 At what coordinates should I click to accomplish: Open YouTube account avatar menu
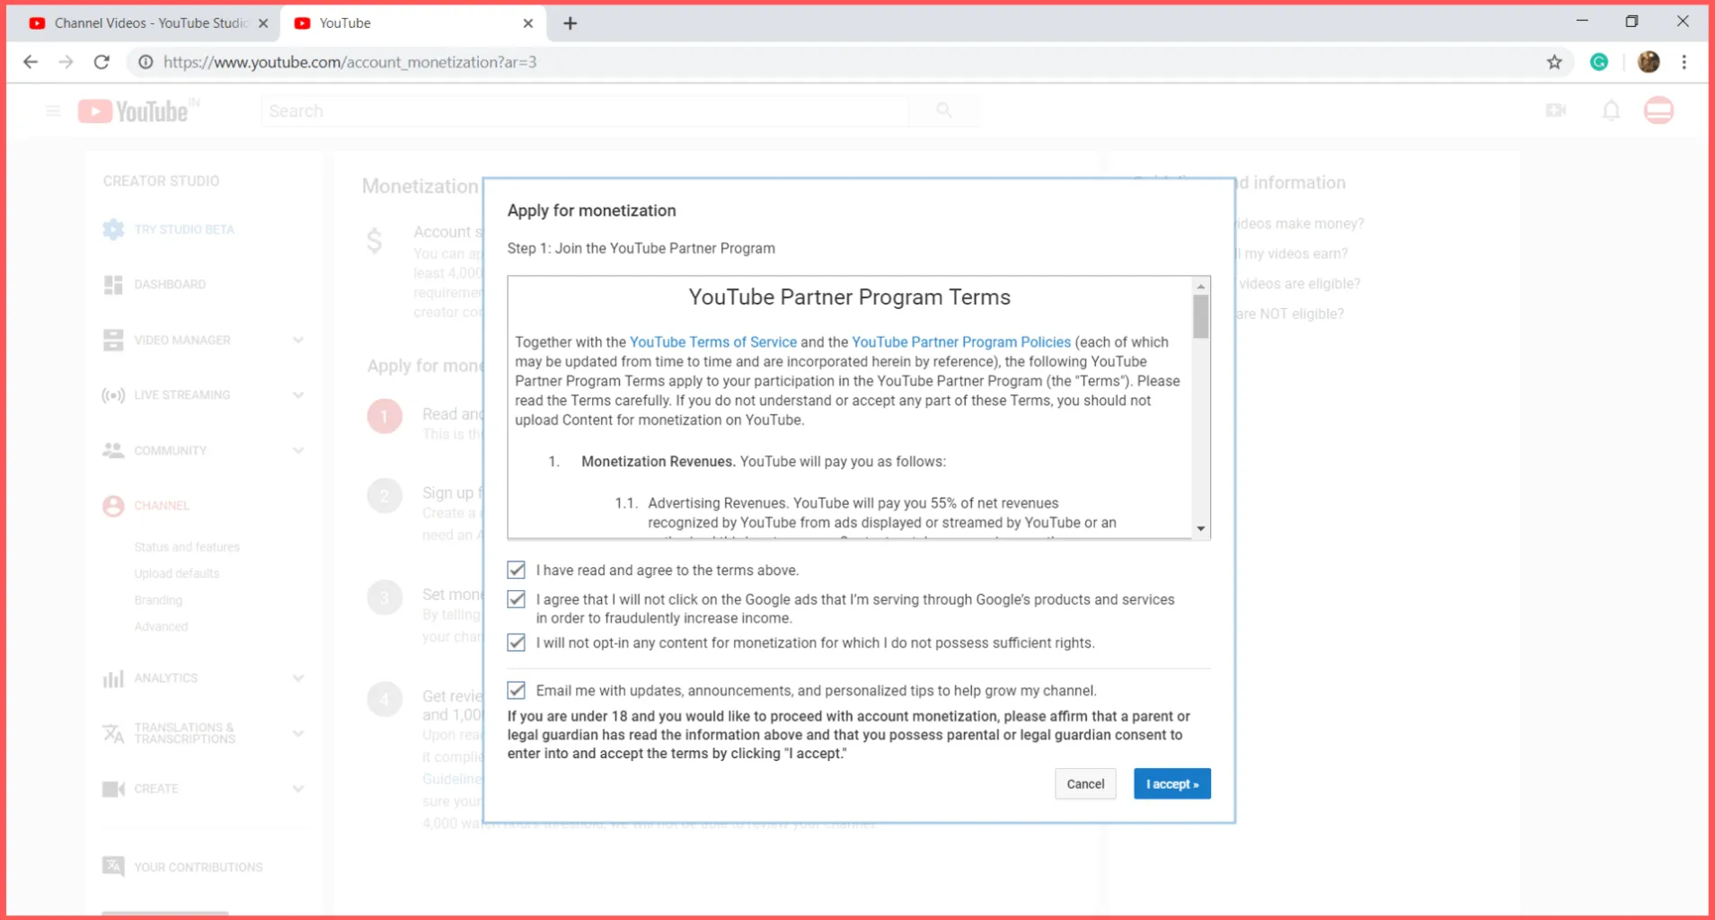point(1658,111)
